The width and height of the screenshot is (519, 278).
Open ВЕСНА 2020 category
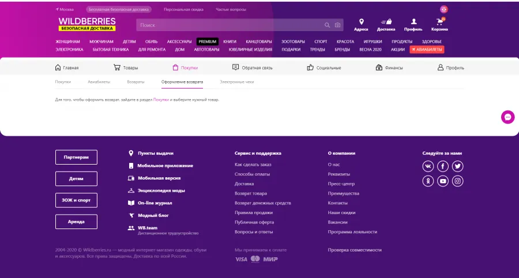(x=370, y=49)
